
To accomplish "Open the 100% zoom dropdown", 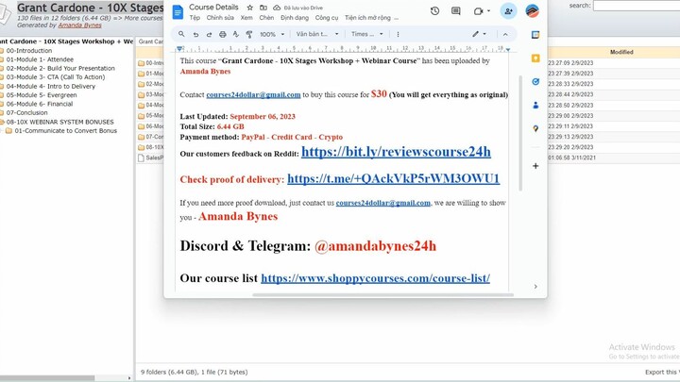I will (x=271, y=34).
